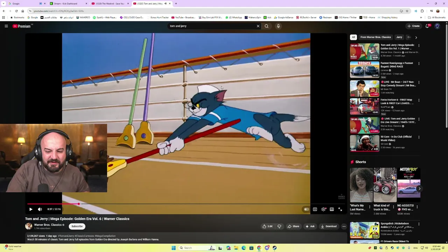Go back in browser history

click(x=3, y=11)
